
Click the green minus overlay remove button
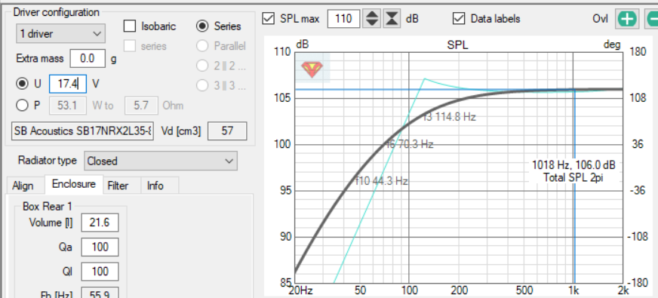tap(652, 19)
